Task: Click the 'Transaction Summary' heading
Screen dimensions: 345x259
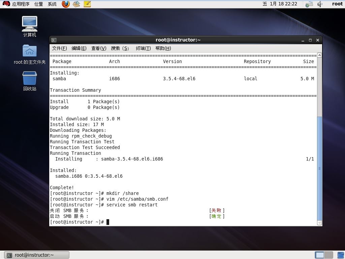Action: (75, 90)
